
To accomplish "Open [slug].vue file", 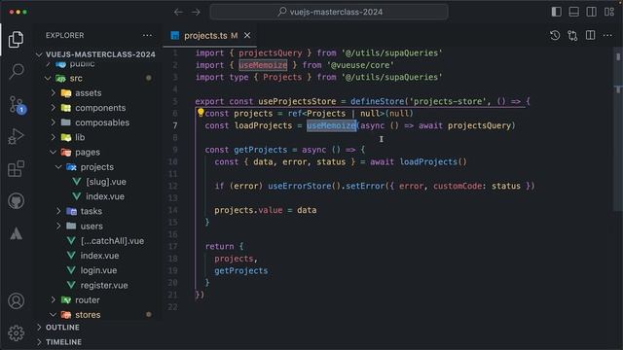I will point(106,182).
